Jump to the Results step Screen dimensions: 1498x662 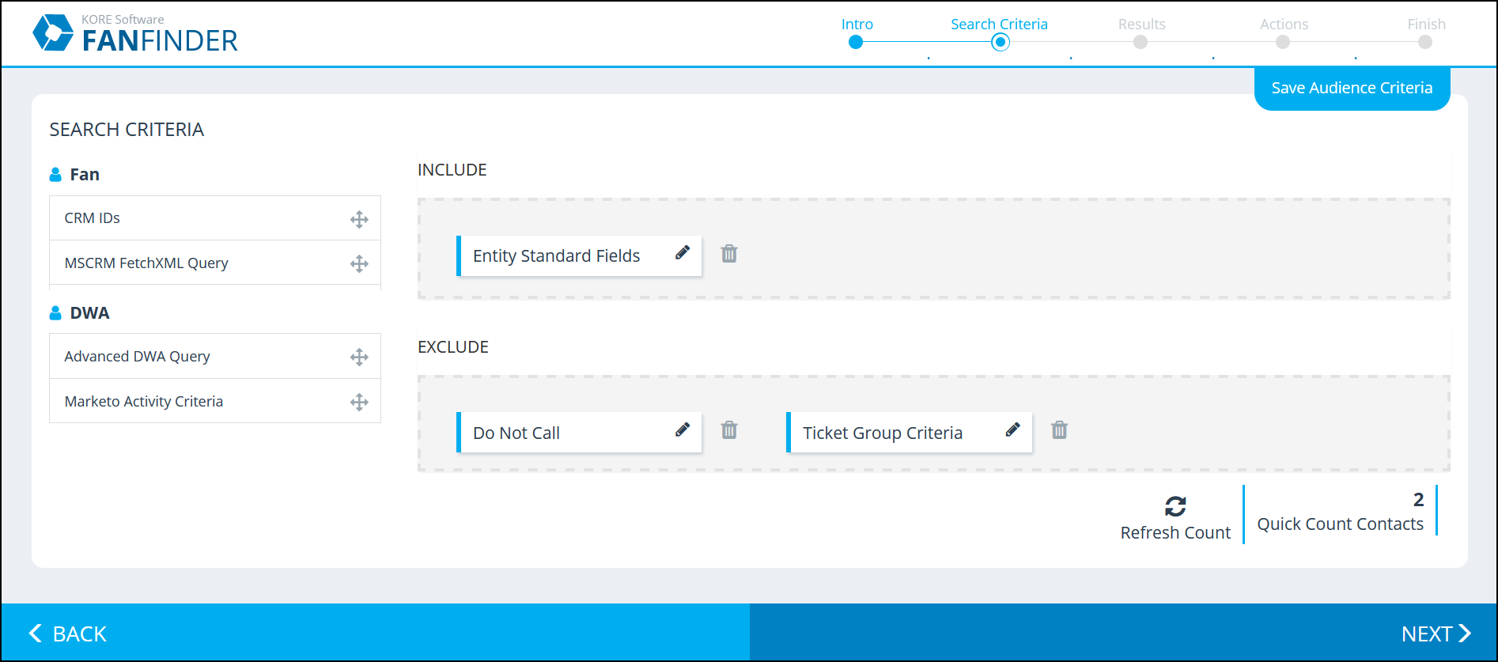(1141, 32)
